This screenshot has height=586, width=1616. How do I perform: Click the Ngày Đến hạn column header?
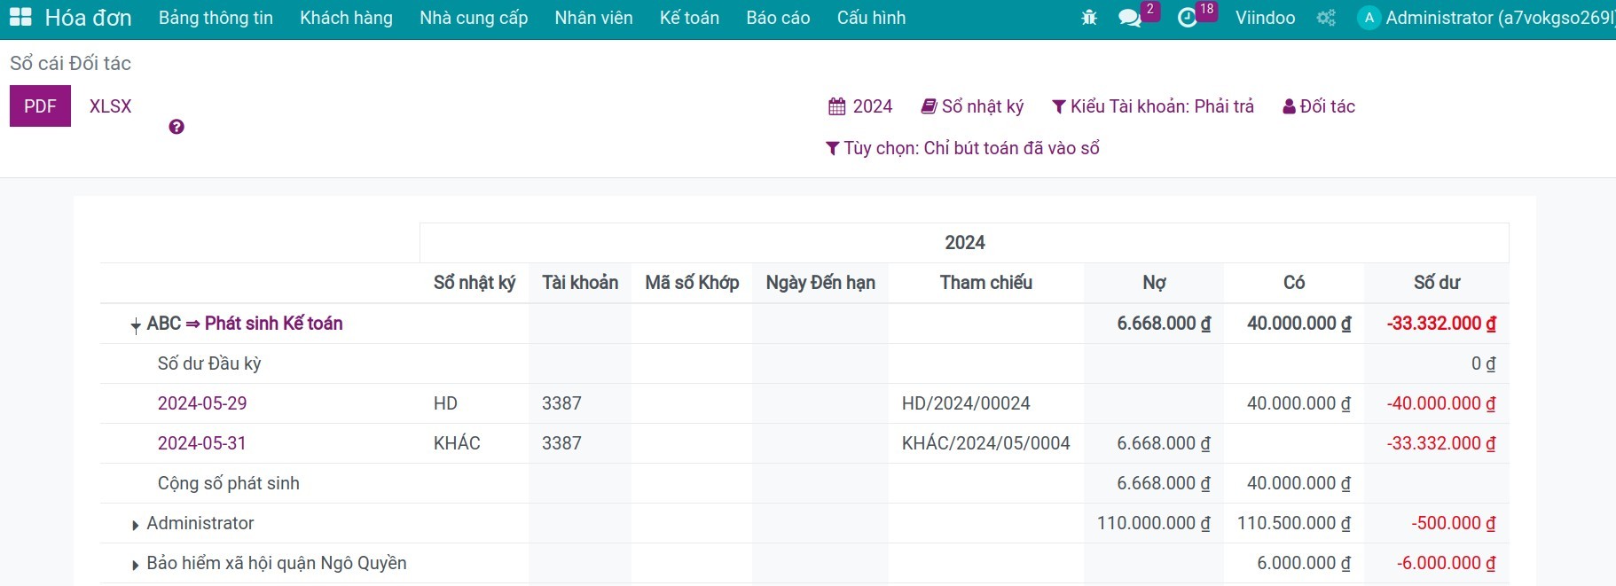pos(820,283)
